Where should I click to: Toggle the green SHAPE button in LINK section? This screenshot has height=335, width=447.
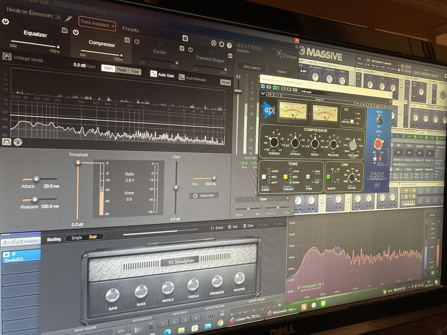tap(328, 176)
